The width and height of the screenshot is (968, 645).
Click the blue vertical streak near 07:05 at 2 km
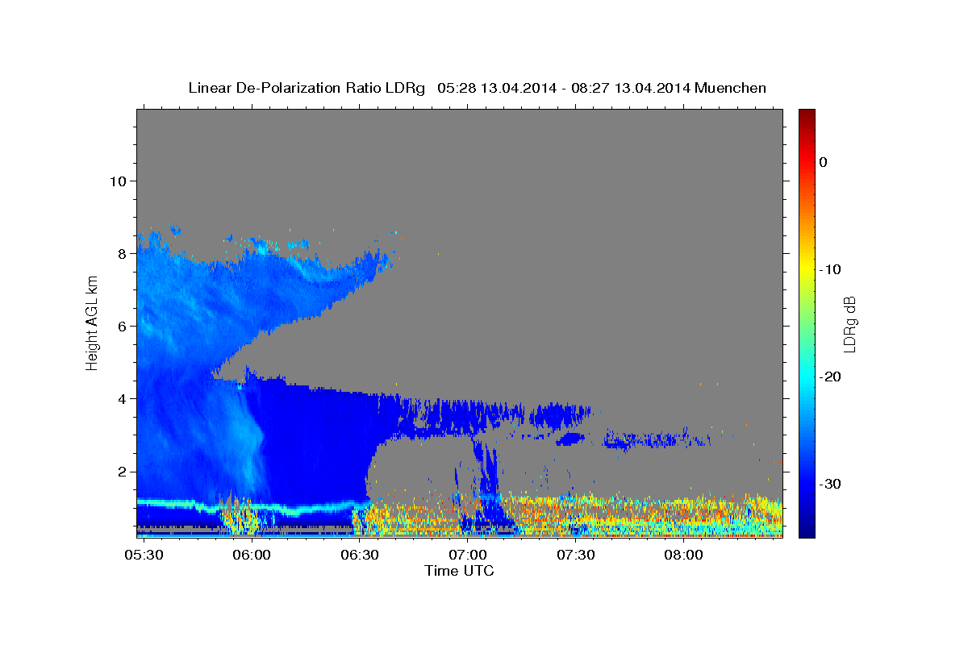(x=489, y=472)
